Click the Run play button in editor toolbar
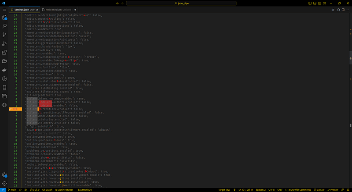The image size is (352, 192). point(334,10)
